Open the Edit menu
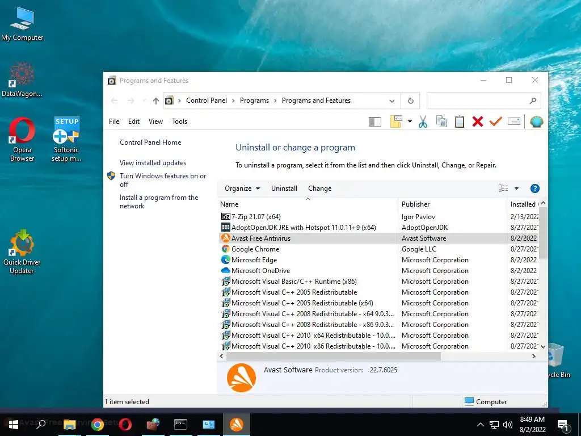This screenshot has width=581, height=436. [134, 121]
